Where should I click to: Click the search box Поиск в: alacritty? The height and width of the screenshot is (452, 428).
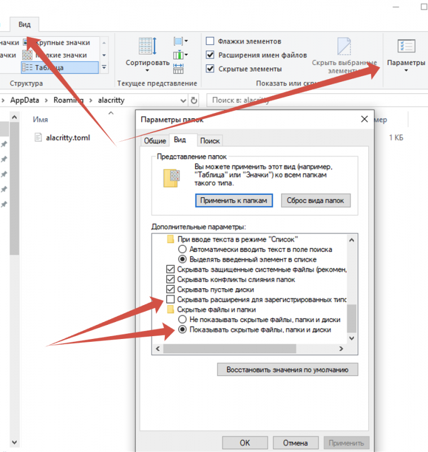[317, 101]
